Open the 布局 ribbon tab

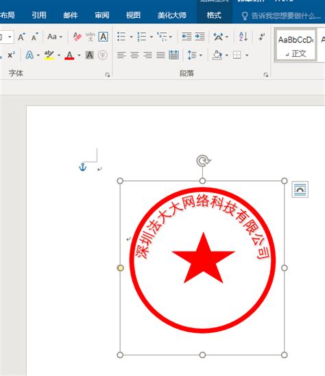[8, 15]
